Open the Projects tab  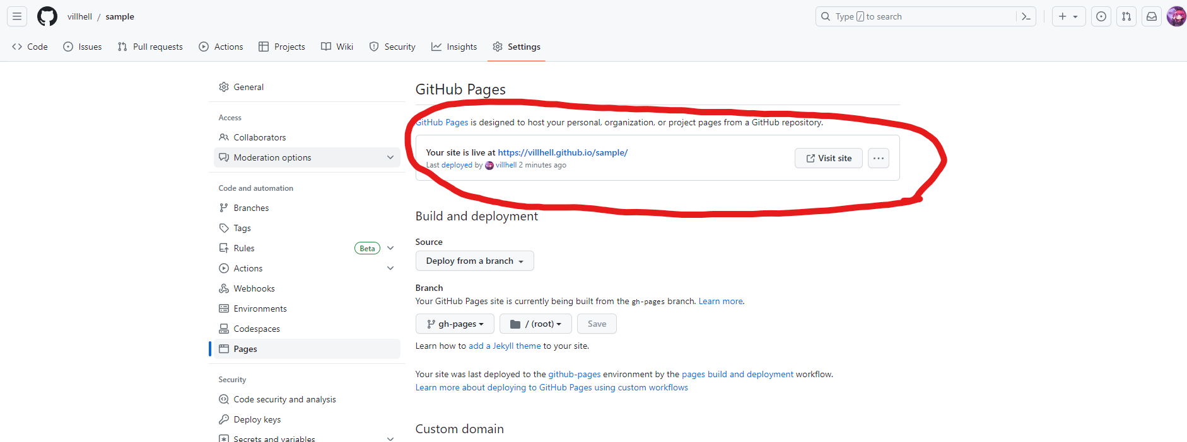click(282, 47)
